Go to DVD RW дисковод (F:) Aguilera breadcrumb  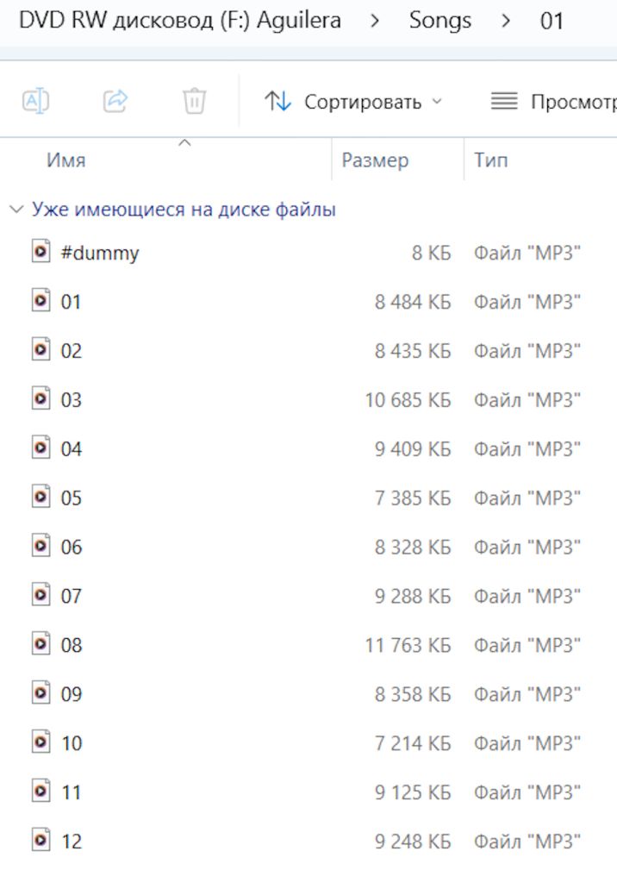click(x=180, y=21)
